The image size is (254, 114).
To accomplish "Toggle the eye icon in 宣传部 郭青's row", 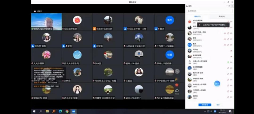I will [231, 56].
